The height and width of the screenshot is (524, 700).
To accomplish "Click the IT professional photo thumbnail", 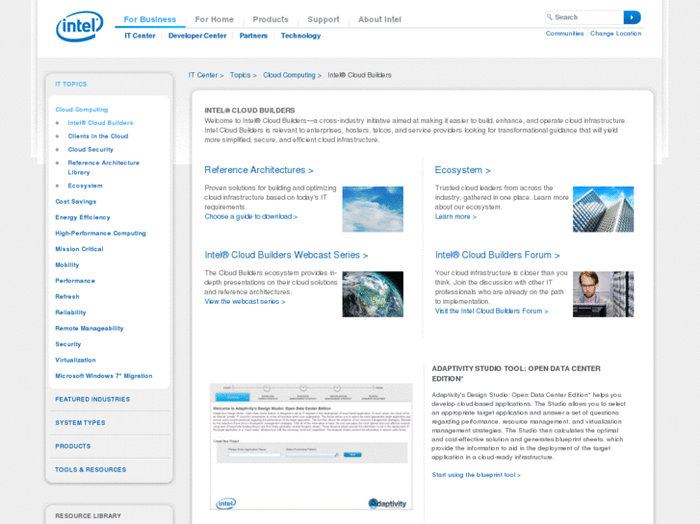I will point(603,294).
